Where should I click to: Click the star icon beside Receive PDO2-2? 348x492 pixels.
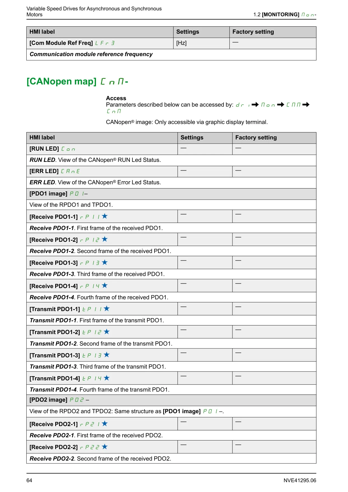pyautogui.click(x=105, y=447)
